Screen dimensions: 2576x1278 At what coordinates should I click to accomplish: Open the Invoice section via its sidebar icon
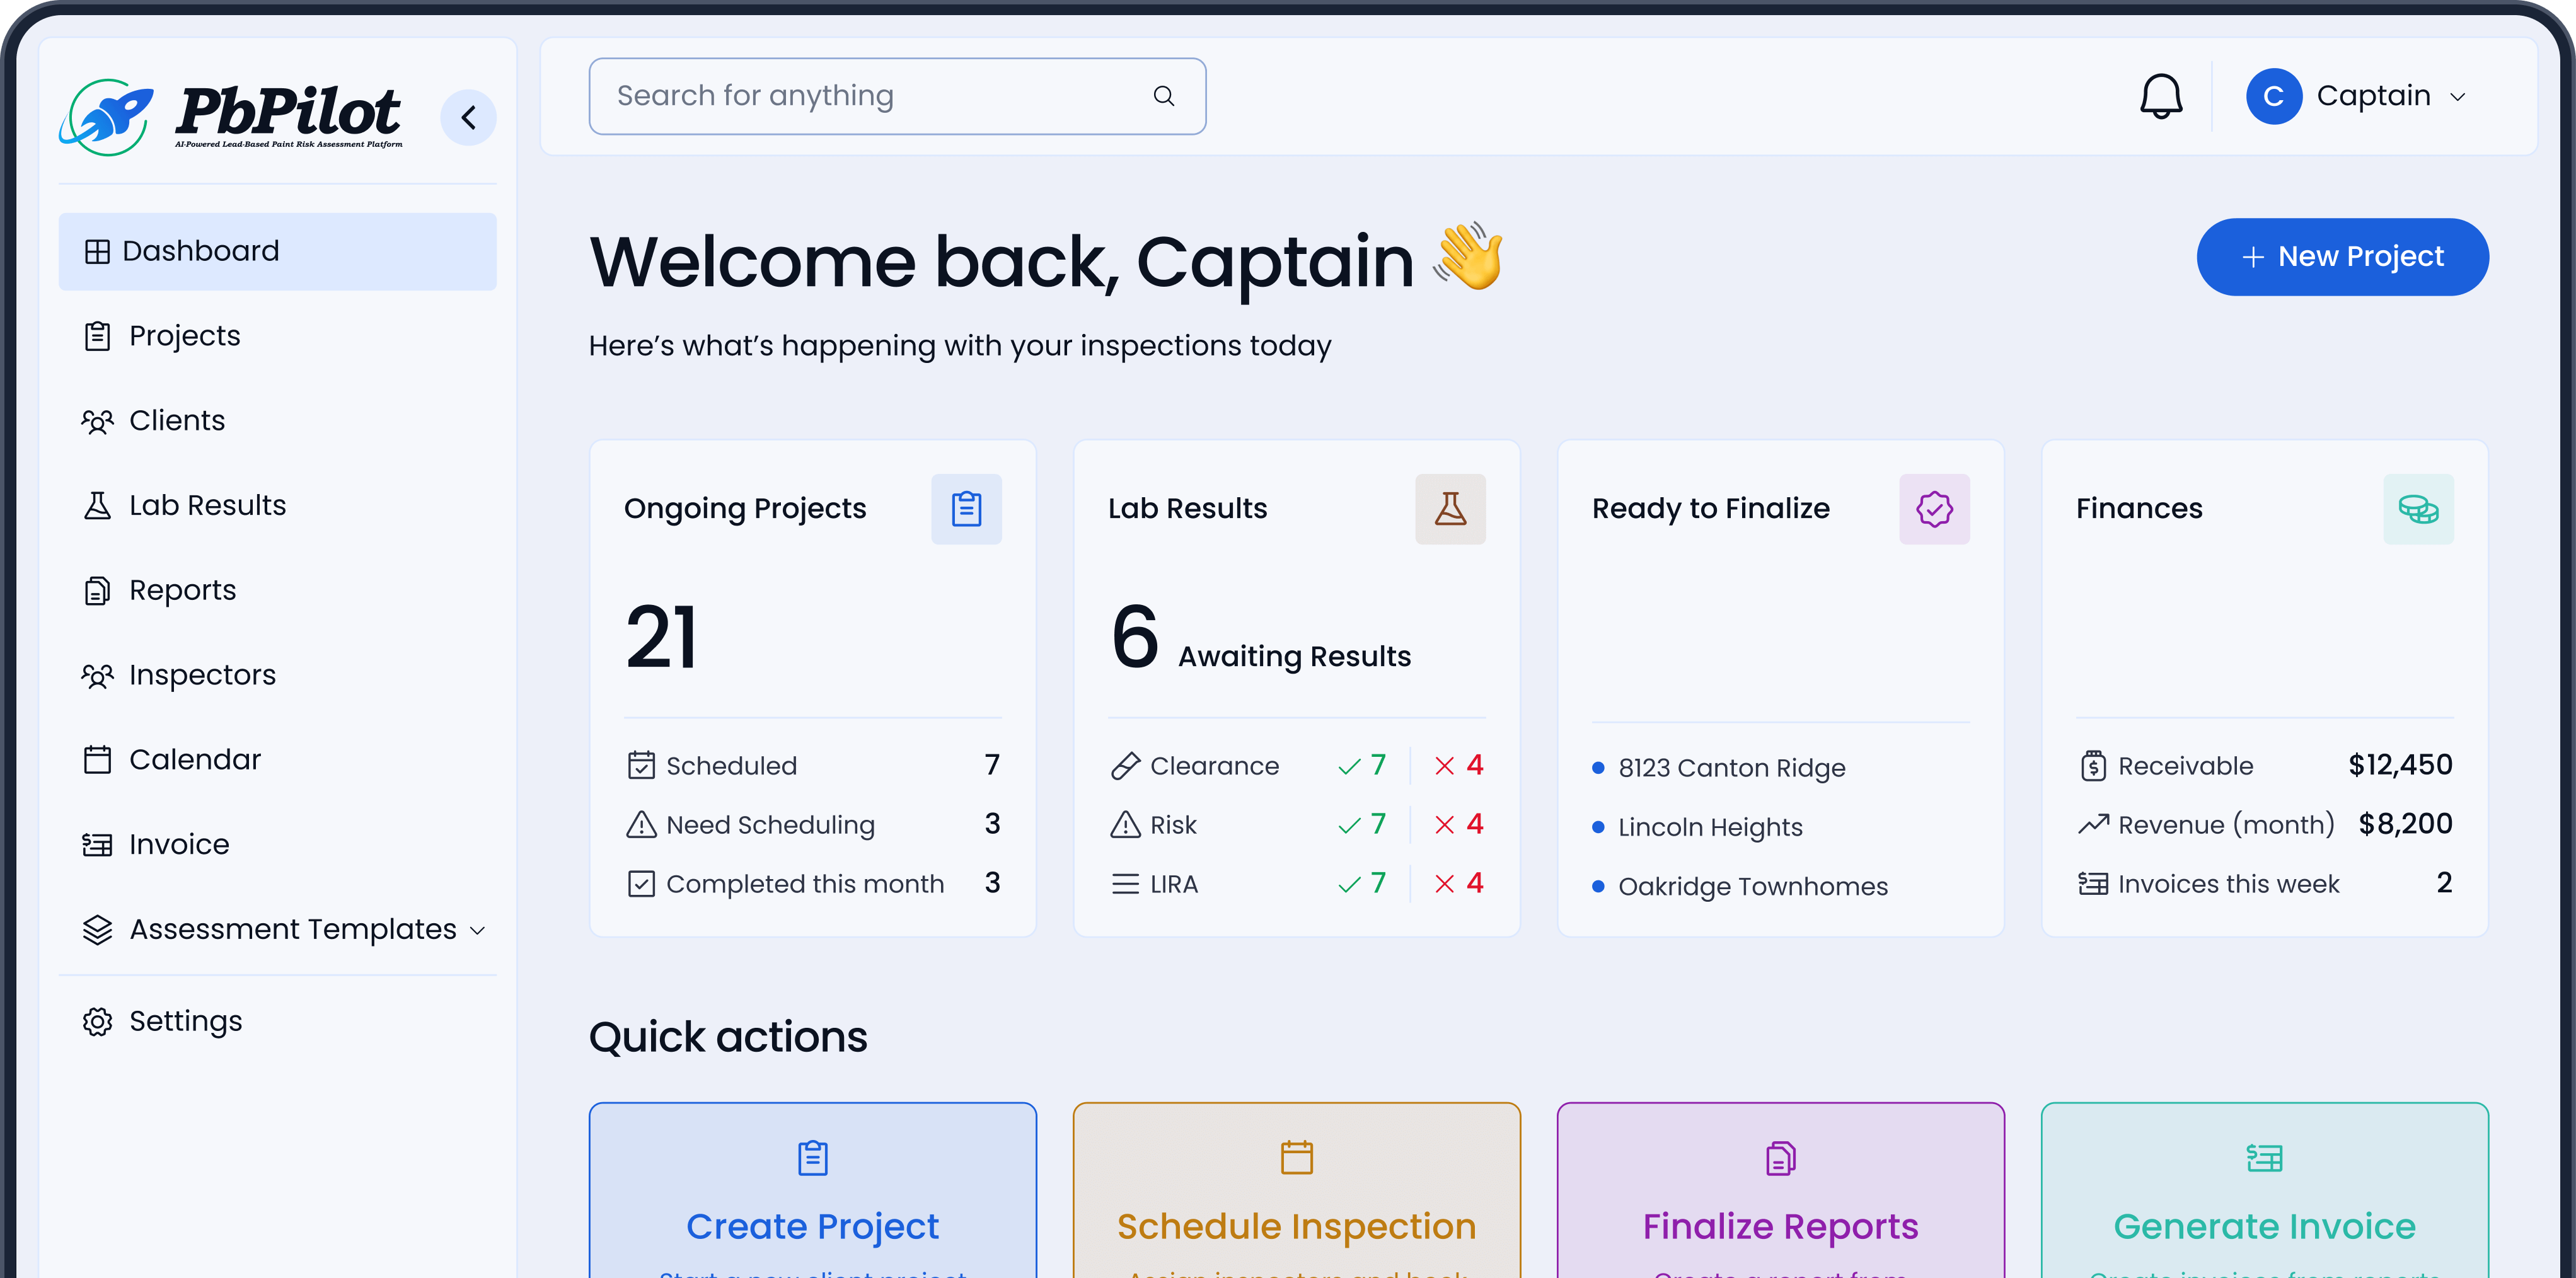click(x=97, y=844)
